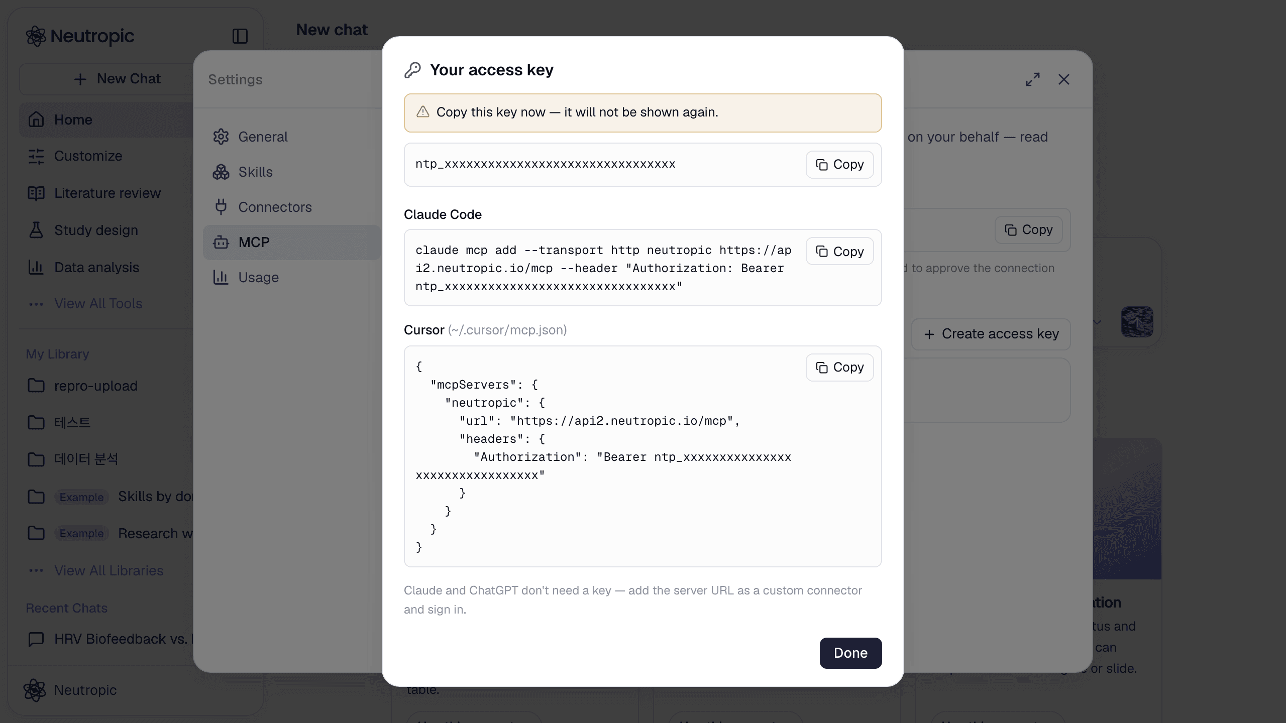Open the HRV Biofeedback recent chat
Image resolution: width=1286 pixels, height=723 pixels.
pos(106,639)
